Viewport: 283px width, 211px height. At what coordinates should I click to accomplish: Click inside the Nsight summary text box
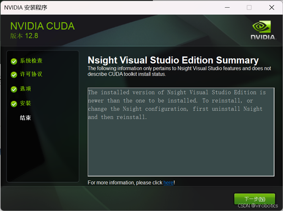tap(181, 132)
